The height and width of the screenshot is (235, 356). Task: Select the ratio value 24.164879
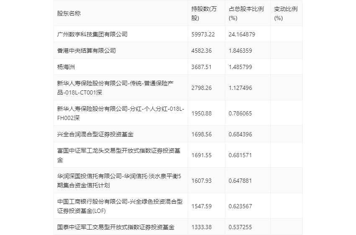pyautogui.click(x=242, y=34)
